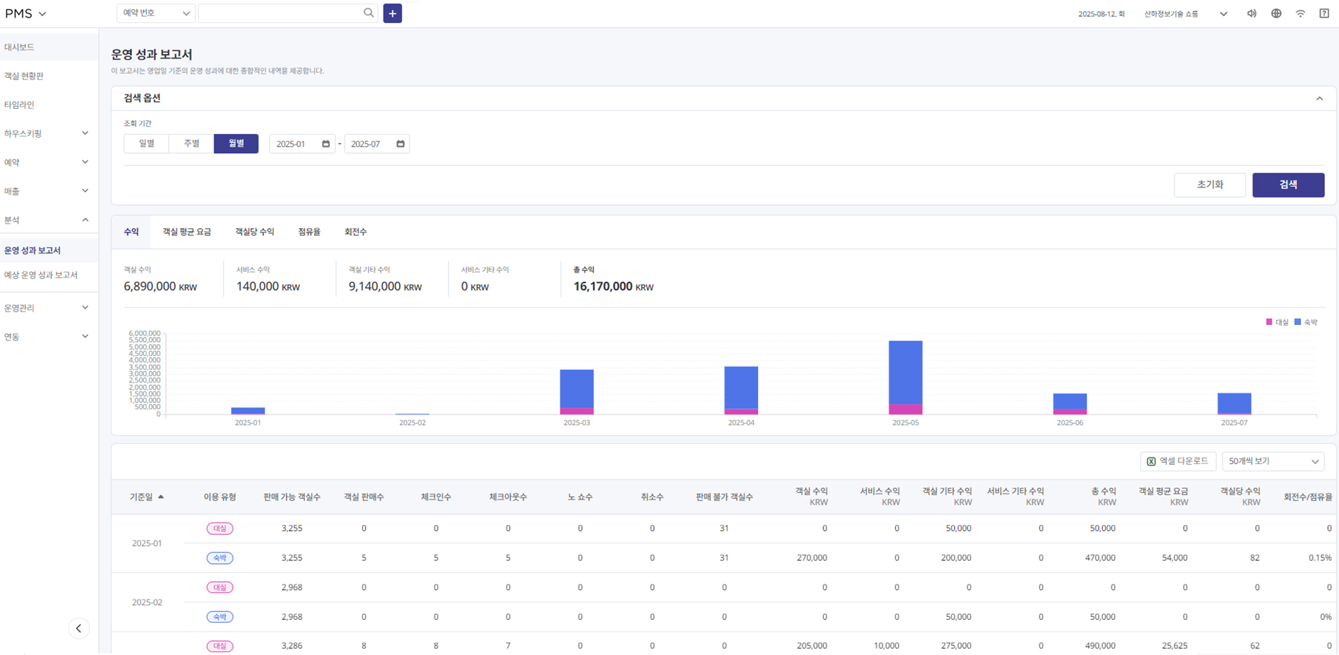Click the blue plus add button
1339x655 pixels.
tap(393, 13)
